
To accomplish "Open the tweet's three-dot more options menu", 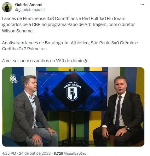I will tap(142, 5).
